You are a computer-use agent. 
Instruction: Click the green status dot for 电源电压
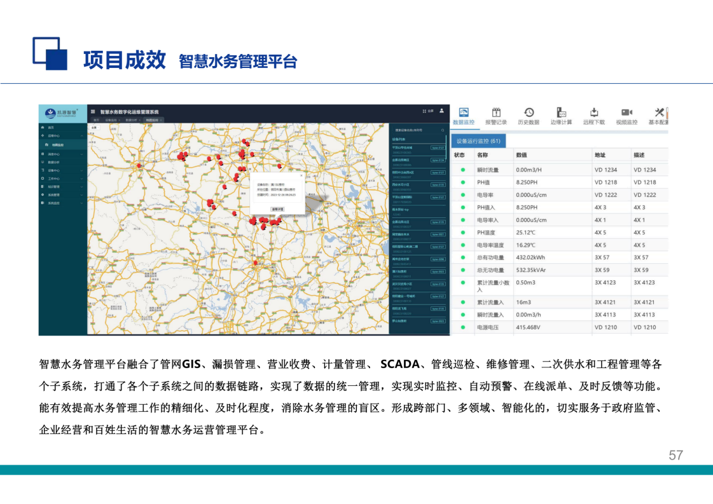click(462, 327)
